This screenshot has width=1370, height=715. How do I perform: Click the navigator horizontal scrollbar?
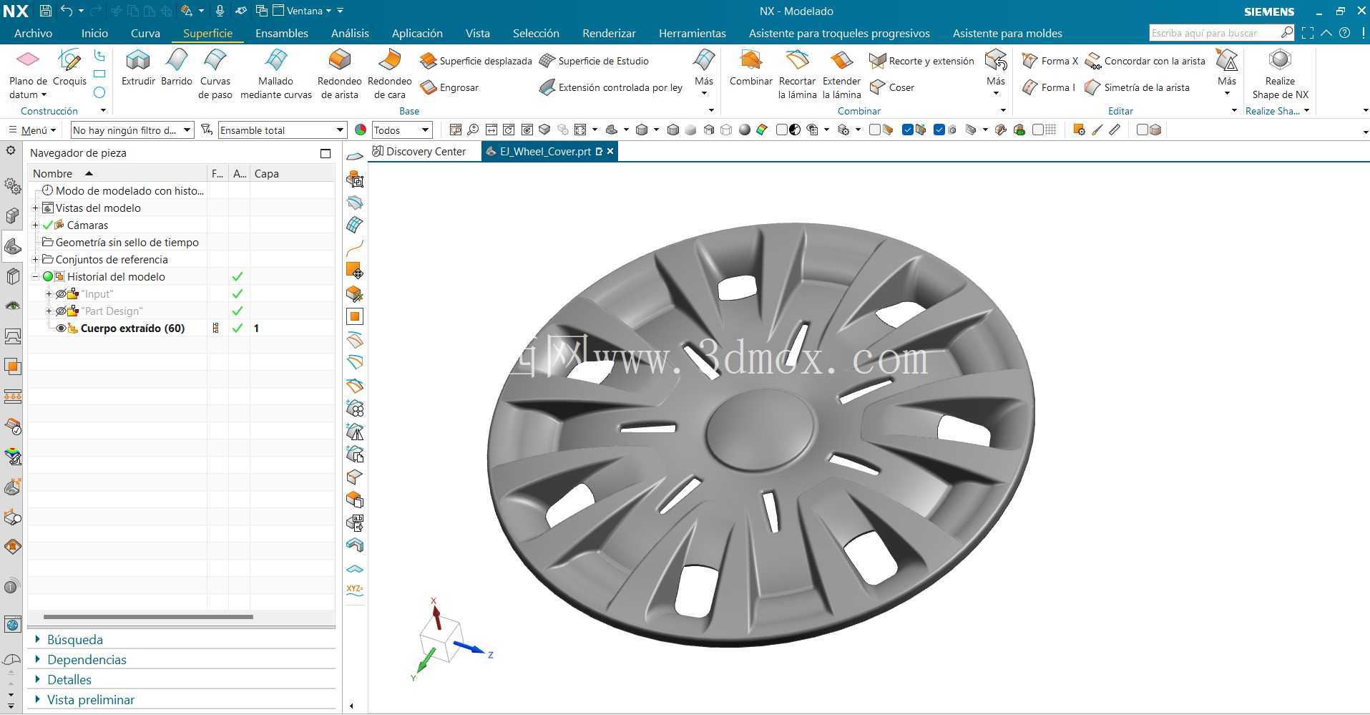(148, 617)
